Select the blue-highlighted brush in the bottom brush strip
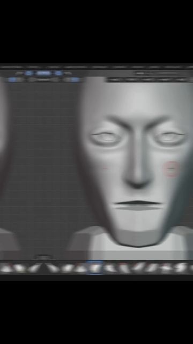 coord(95,268)
